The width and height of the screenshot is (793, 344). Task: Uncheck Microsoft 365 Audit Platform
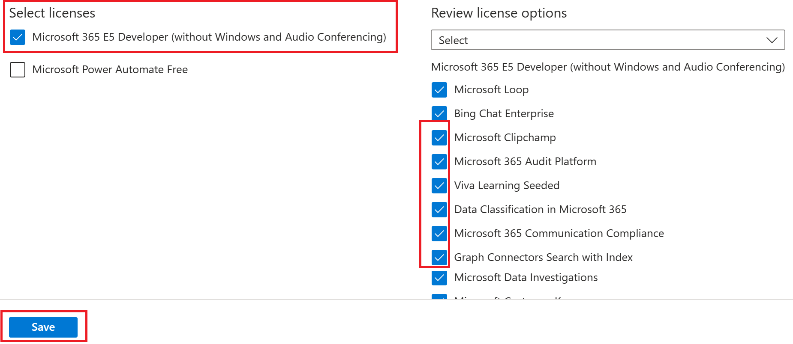[439, 162]
